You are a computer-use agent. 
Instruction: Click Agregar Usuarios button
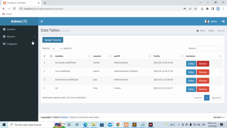click(x=53, y=40)
